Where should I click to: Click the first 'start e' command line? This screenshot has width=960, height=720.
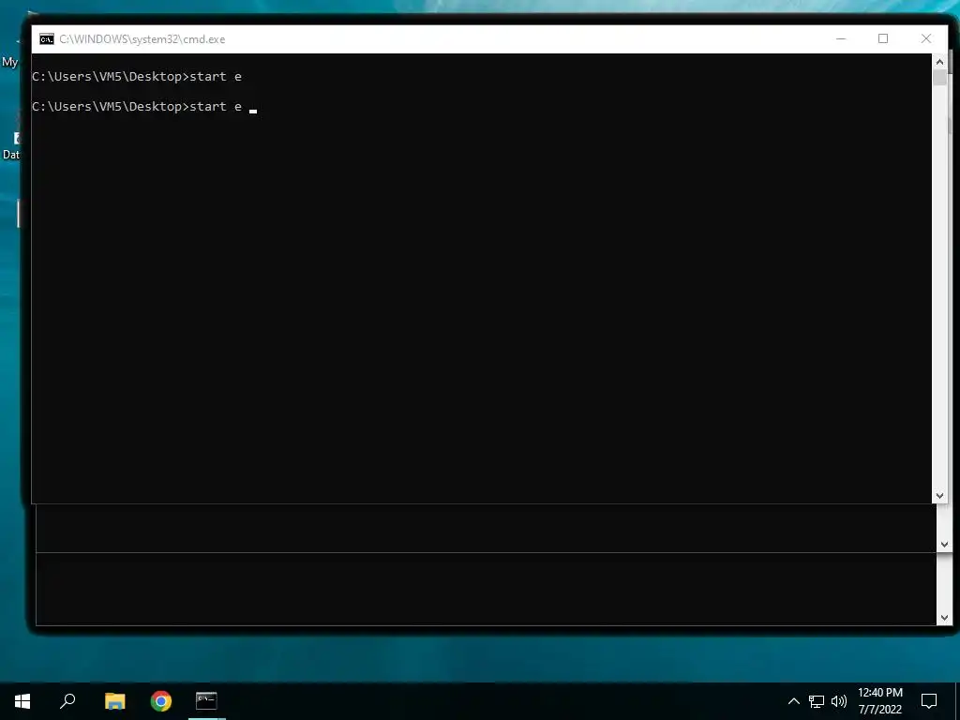pos(137,77)
